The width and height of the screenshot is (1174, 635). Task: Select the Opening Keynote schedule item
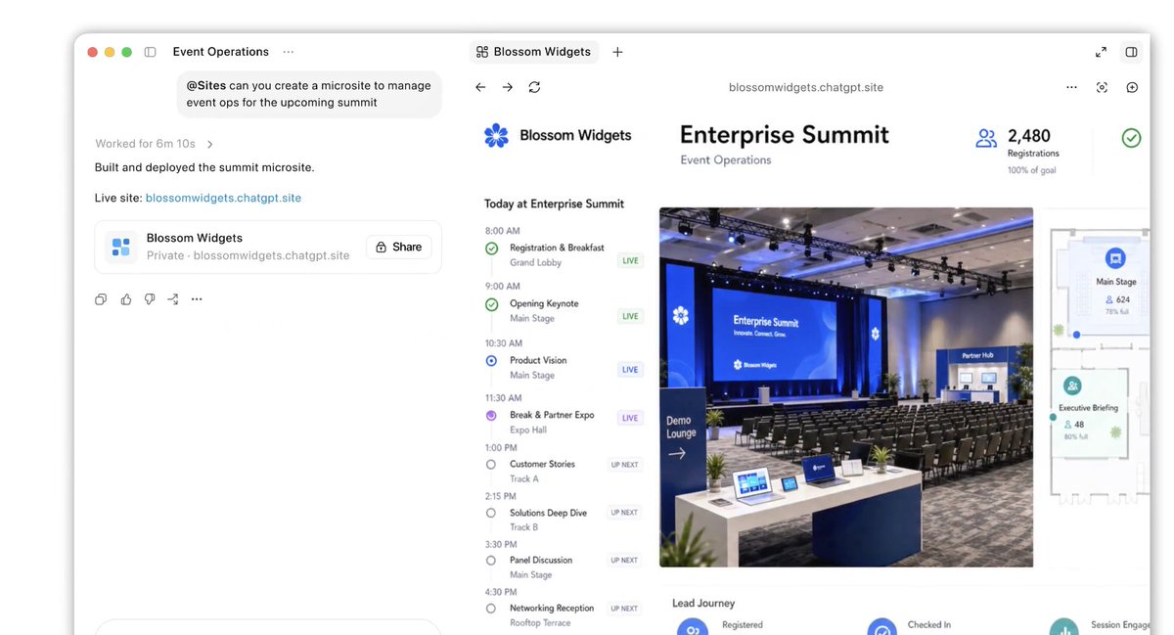[x=564, y=310]
